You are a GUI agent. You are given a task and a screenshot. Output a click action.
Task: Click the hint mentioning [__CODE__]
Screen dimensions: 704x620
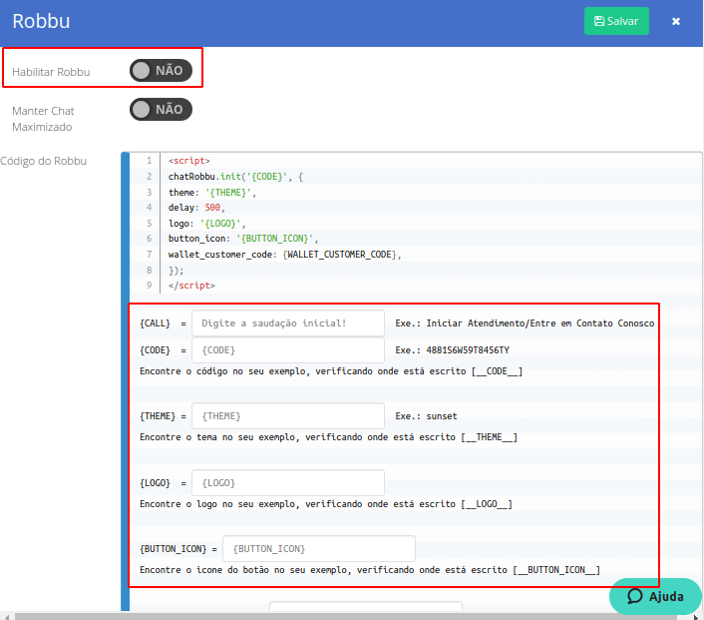(331, 371)
